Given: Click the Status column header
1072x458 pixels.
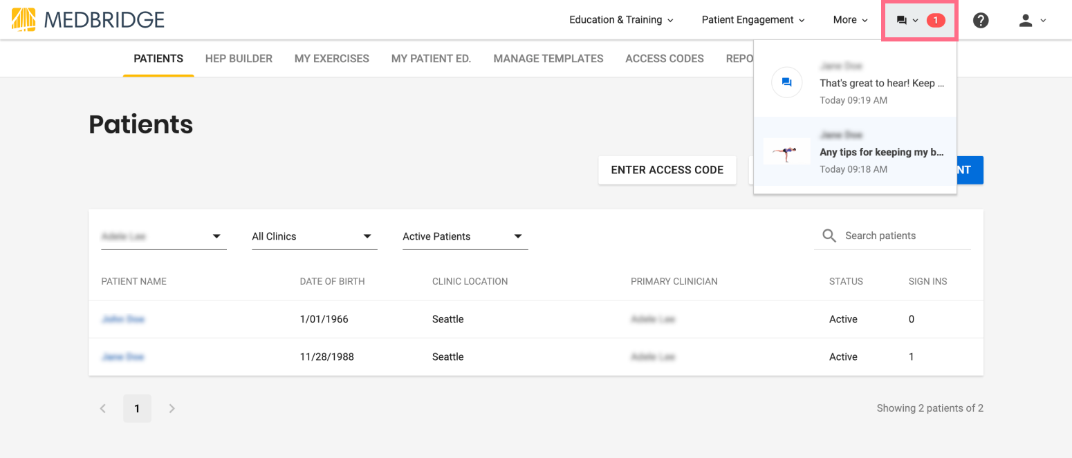Looking at the screenshot, I should pos(846,281).
